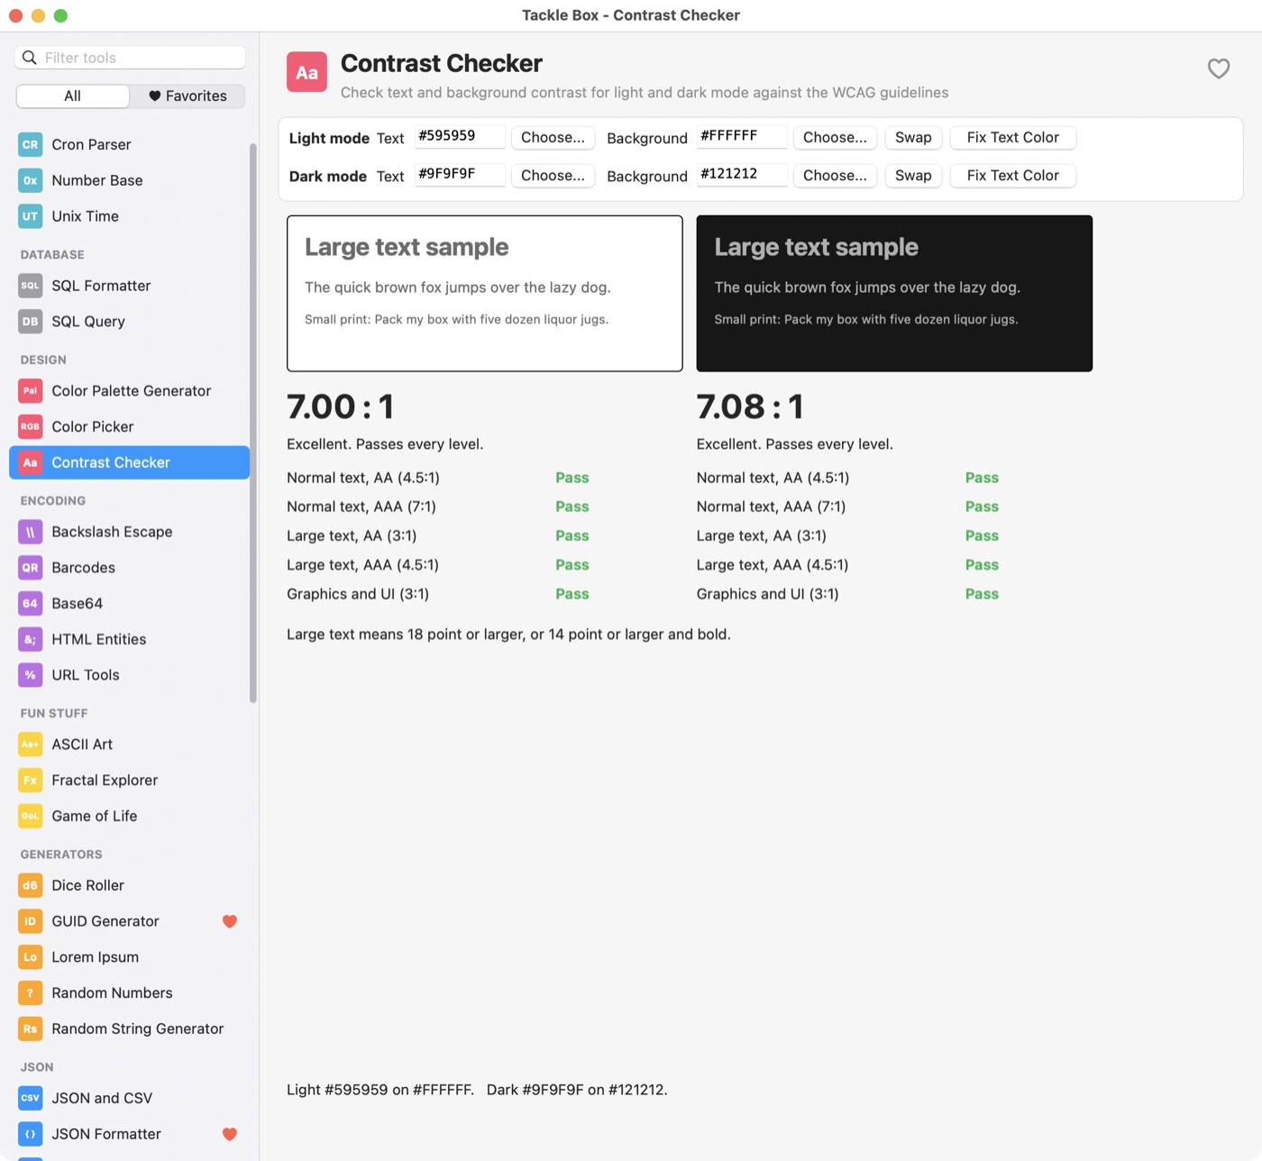The width and height of the screenshot is (1262, 1161).
Task: Show all tools with All segment
Action: click(73, 96)
